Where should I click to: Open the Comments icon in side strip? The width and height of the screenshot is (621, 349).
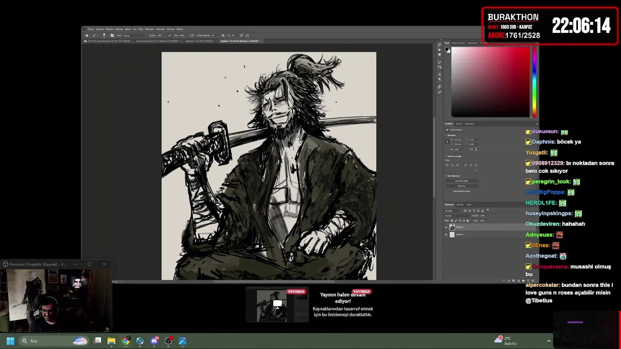tap(440, 55)
